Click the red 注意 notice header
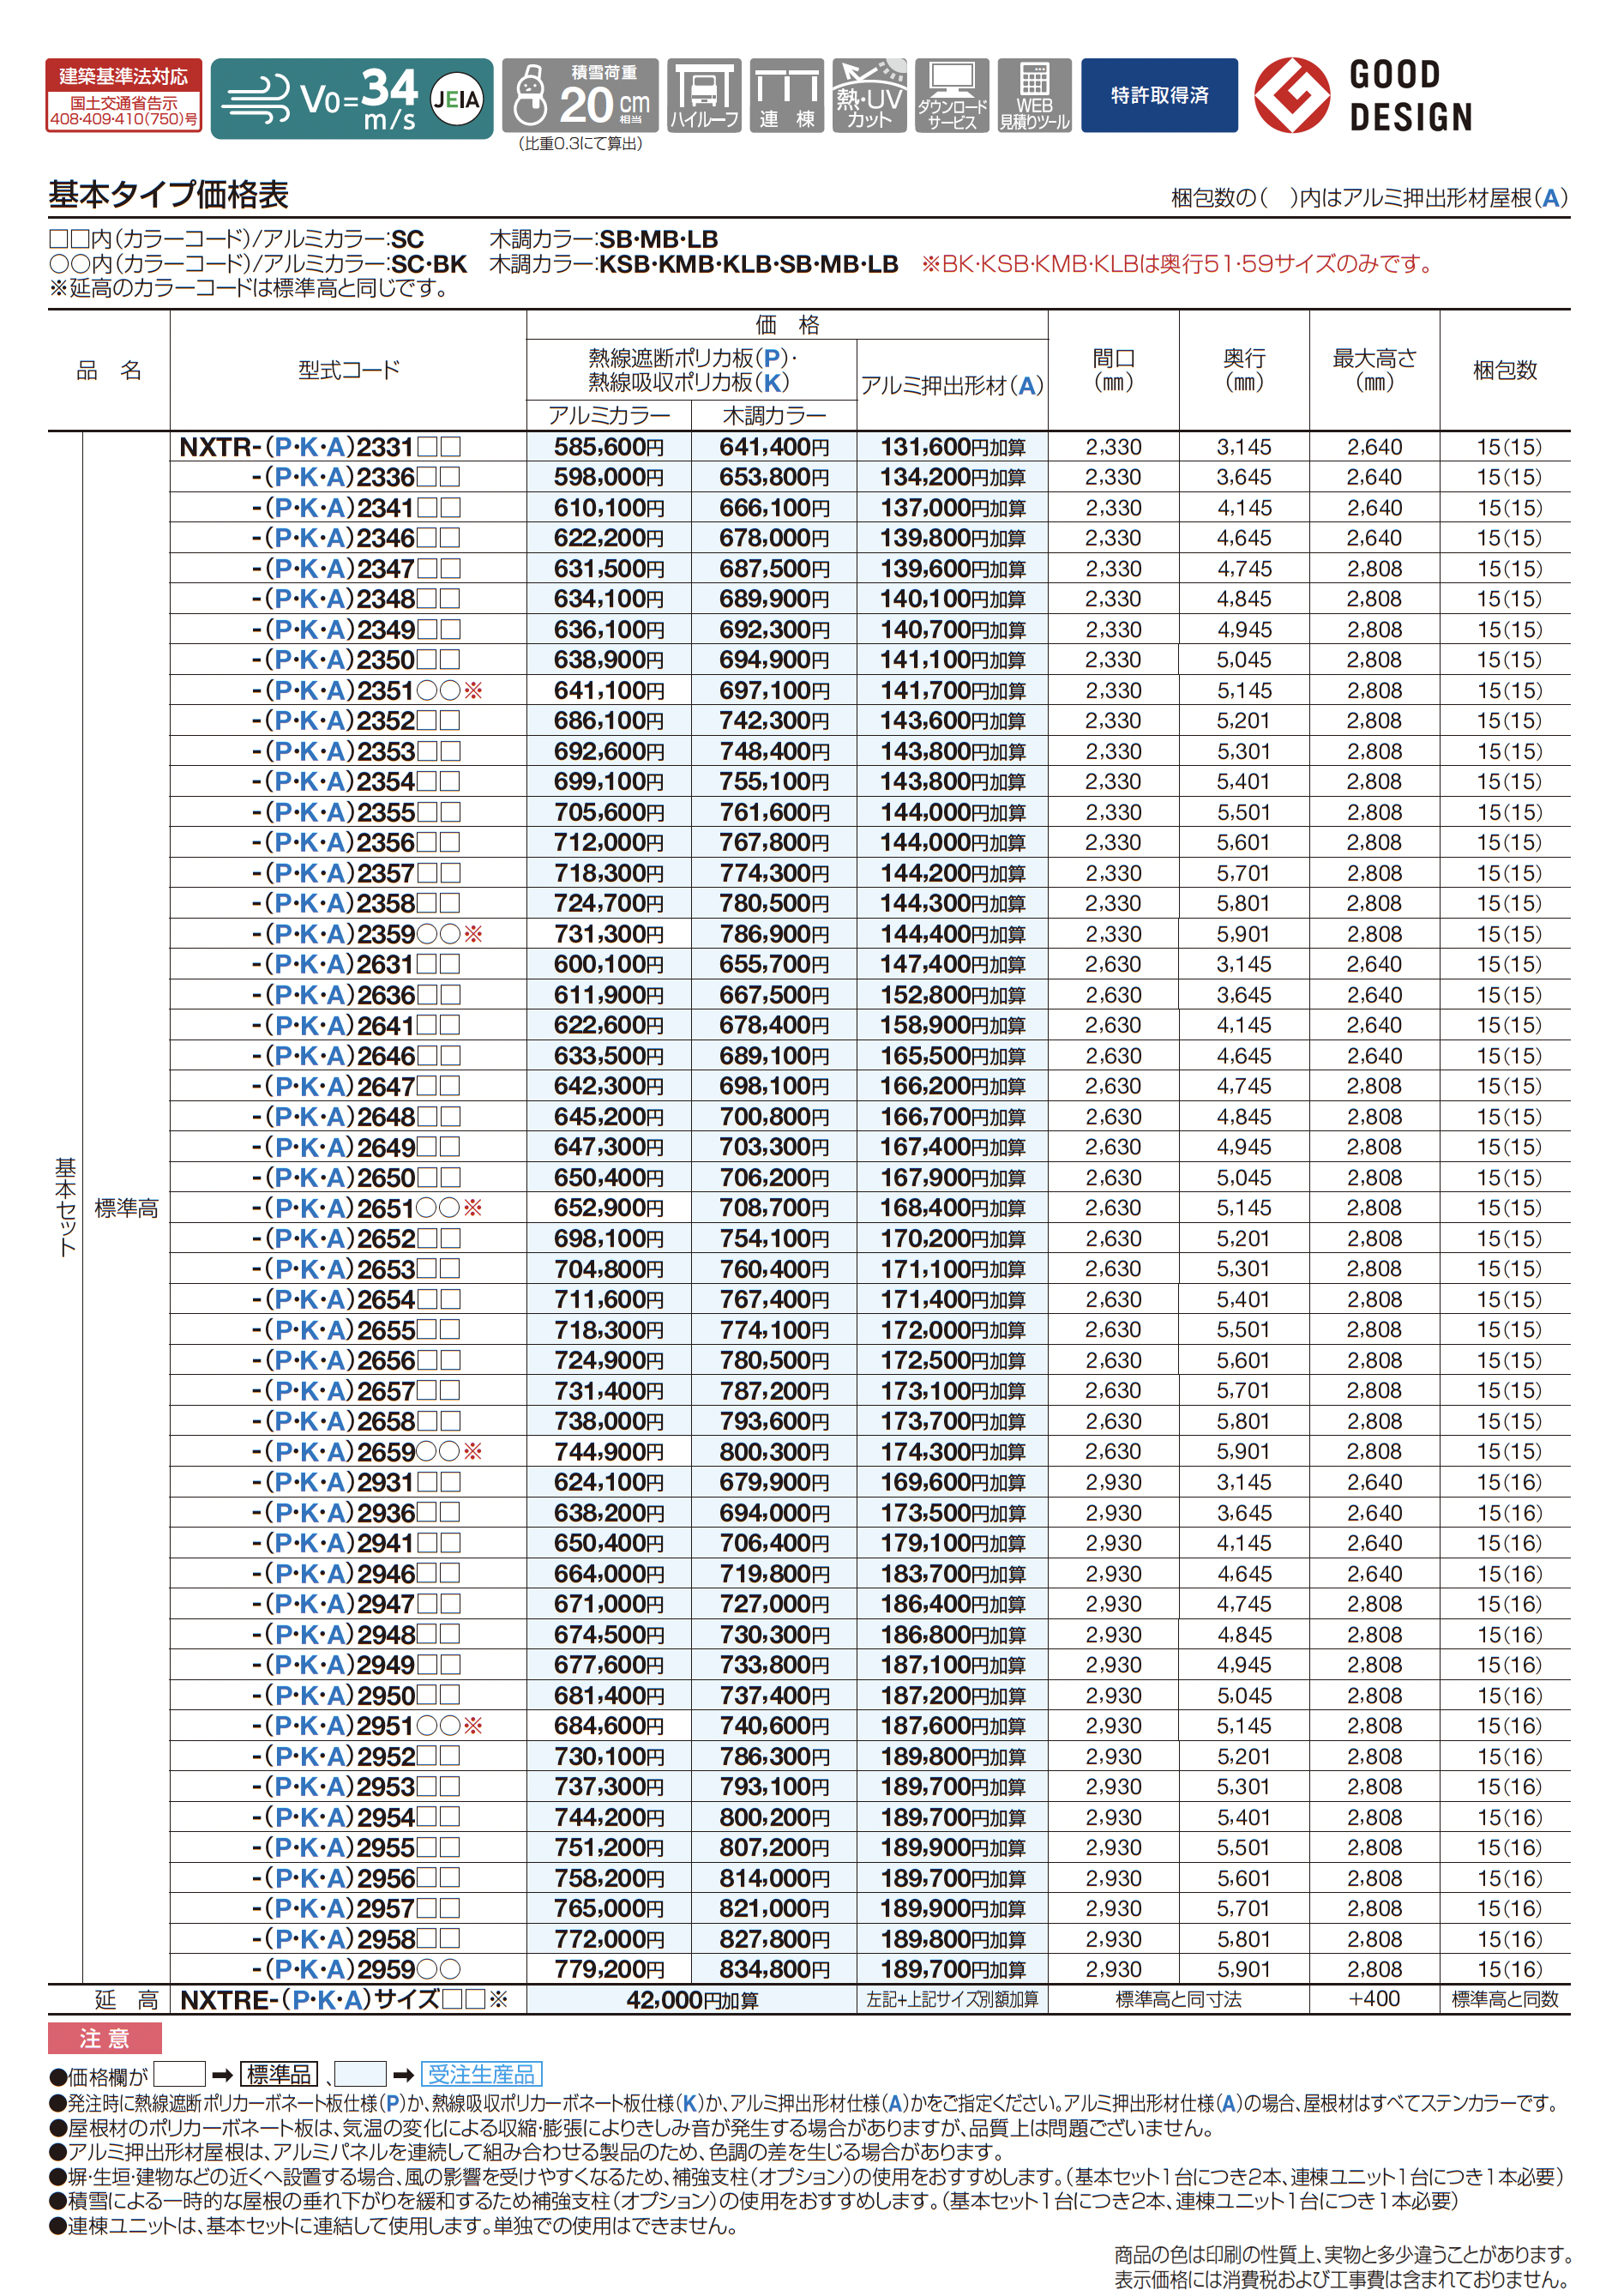 tap(105, 2038)
